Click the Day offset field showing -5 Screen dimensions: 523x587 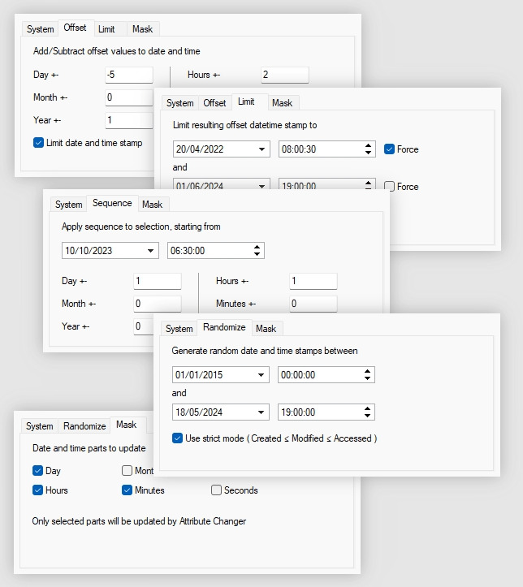pyautogui.click(x=128, y=75)
